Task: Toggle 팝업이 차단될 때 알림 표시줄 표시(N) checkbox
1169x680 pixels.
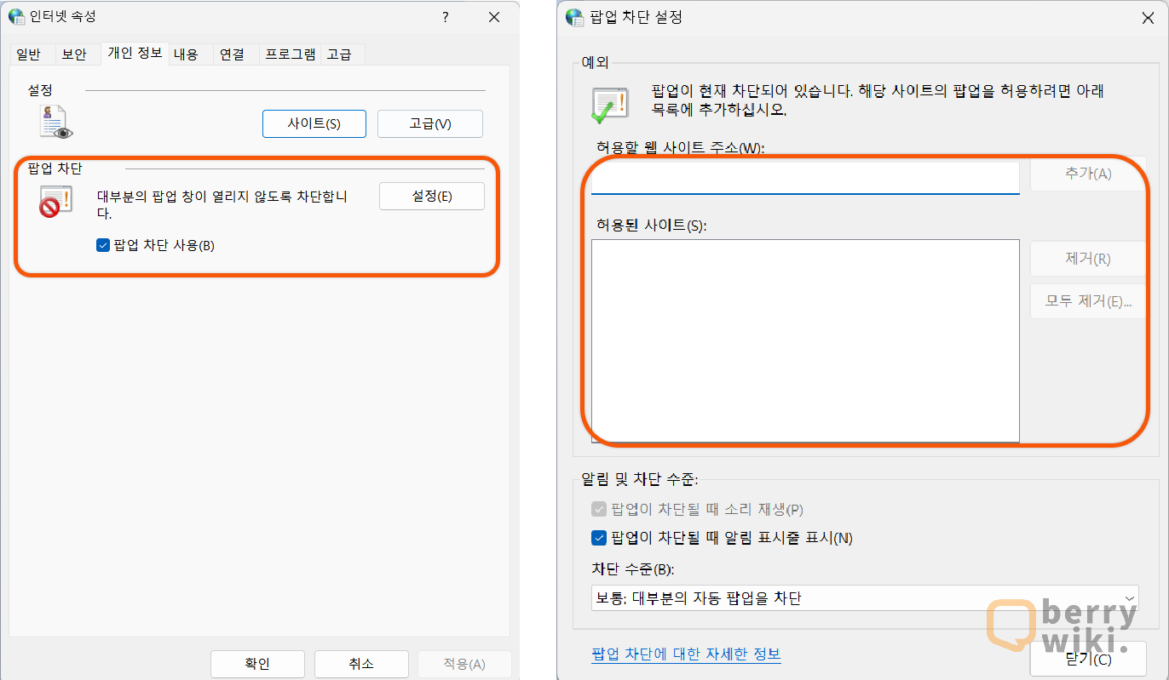Action: [599, 537]
